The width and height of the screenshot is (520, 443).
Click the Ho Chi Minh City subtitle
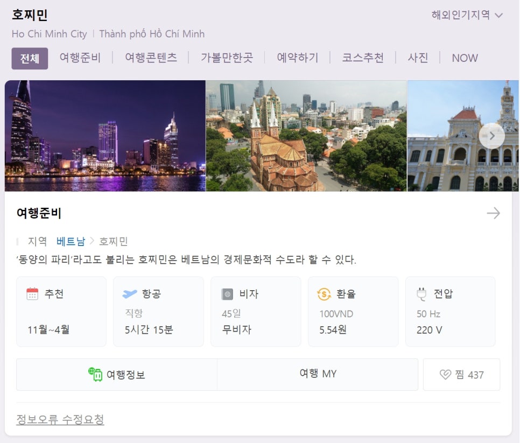[50, 34]
